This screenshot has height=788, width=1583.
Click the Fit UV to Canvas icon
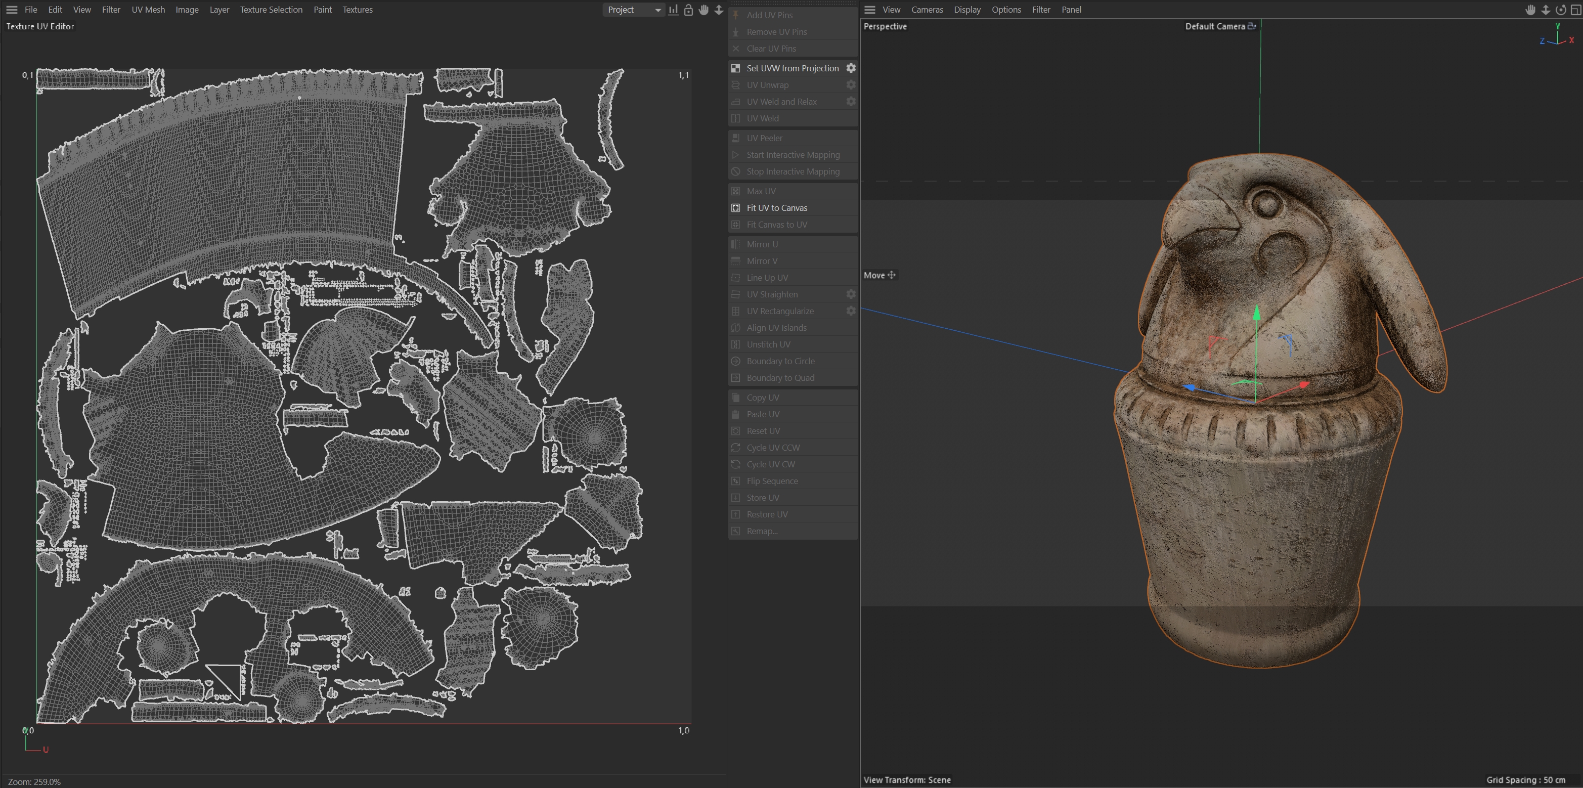[x=735, y=208]
